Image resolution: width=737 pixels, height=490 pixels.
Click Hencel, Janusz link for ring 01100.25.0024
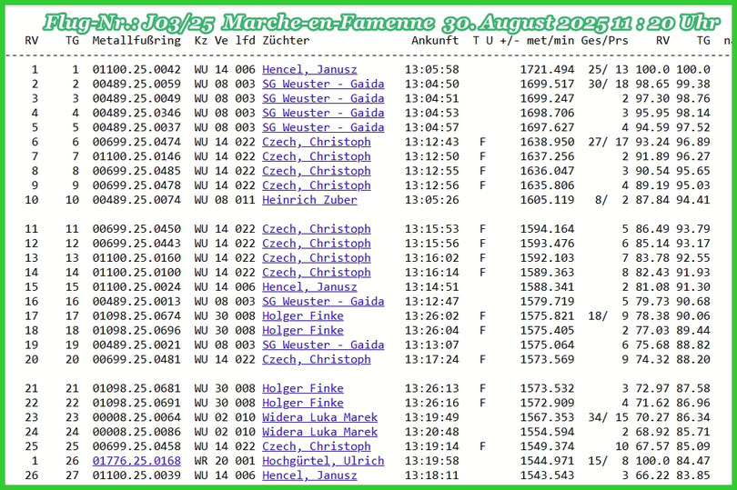(309, 287)
